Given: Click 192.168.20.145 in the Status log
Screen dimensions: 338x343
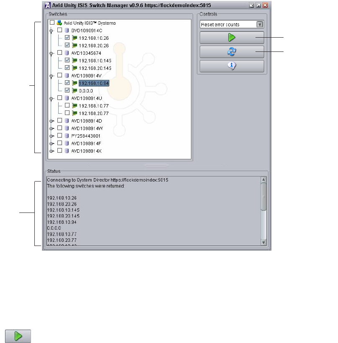Looking at the screenshot, I should (63, 216).
